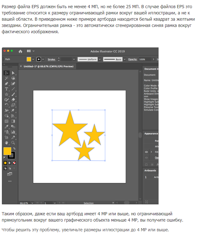The height and width of the screenshot is (236, 199).
Task: Select the Perspective Grid tool
Action: point(13,116)
